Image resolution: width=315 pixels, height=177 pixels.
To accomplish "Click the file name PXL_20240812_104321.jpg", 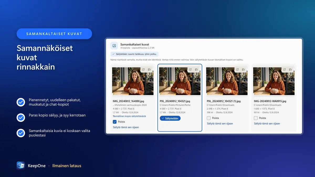I will 175,101.
